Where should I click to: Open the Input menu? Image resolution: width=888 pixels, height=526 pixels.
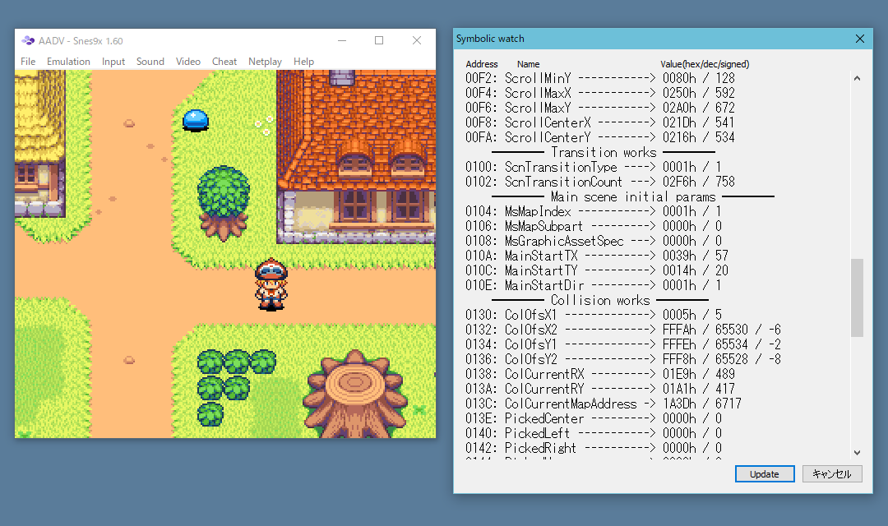[113, 61]
